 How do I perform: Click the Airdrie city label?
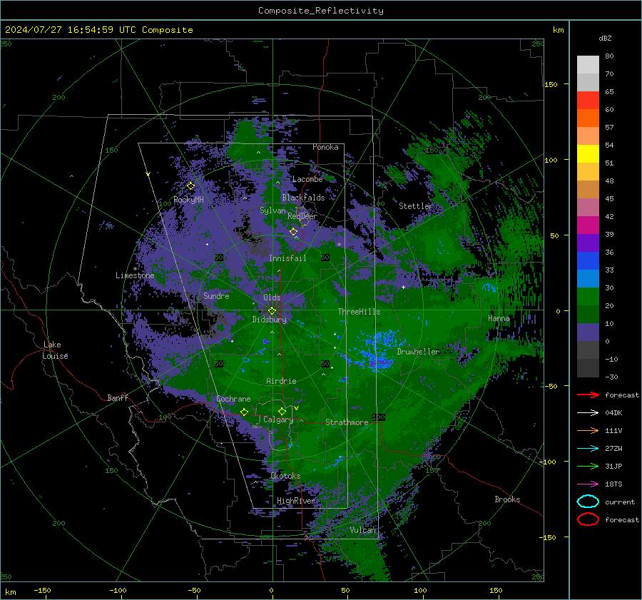click(x=281, y=381)
